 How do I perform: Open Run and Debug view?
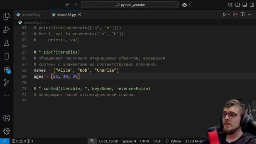[x=6, y=30]
